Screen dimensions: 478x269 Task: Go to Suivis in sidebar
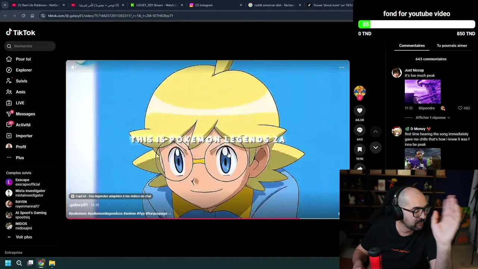coord(21,81)
